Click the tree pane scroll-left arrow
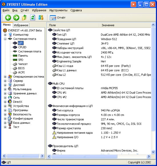The width and height of the screenshot is (157, 166). click(4, 156)
